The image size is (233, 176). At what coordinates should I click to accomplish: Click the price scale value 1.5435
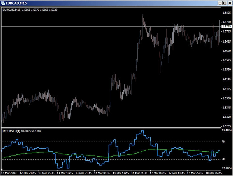(226, 89)
